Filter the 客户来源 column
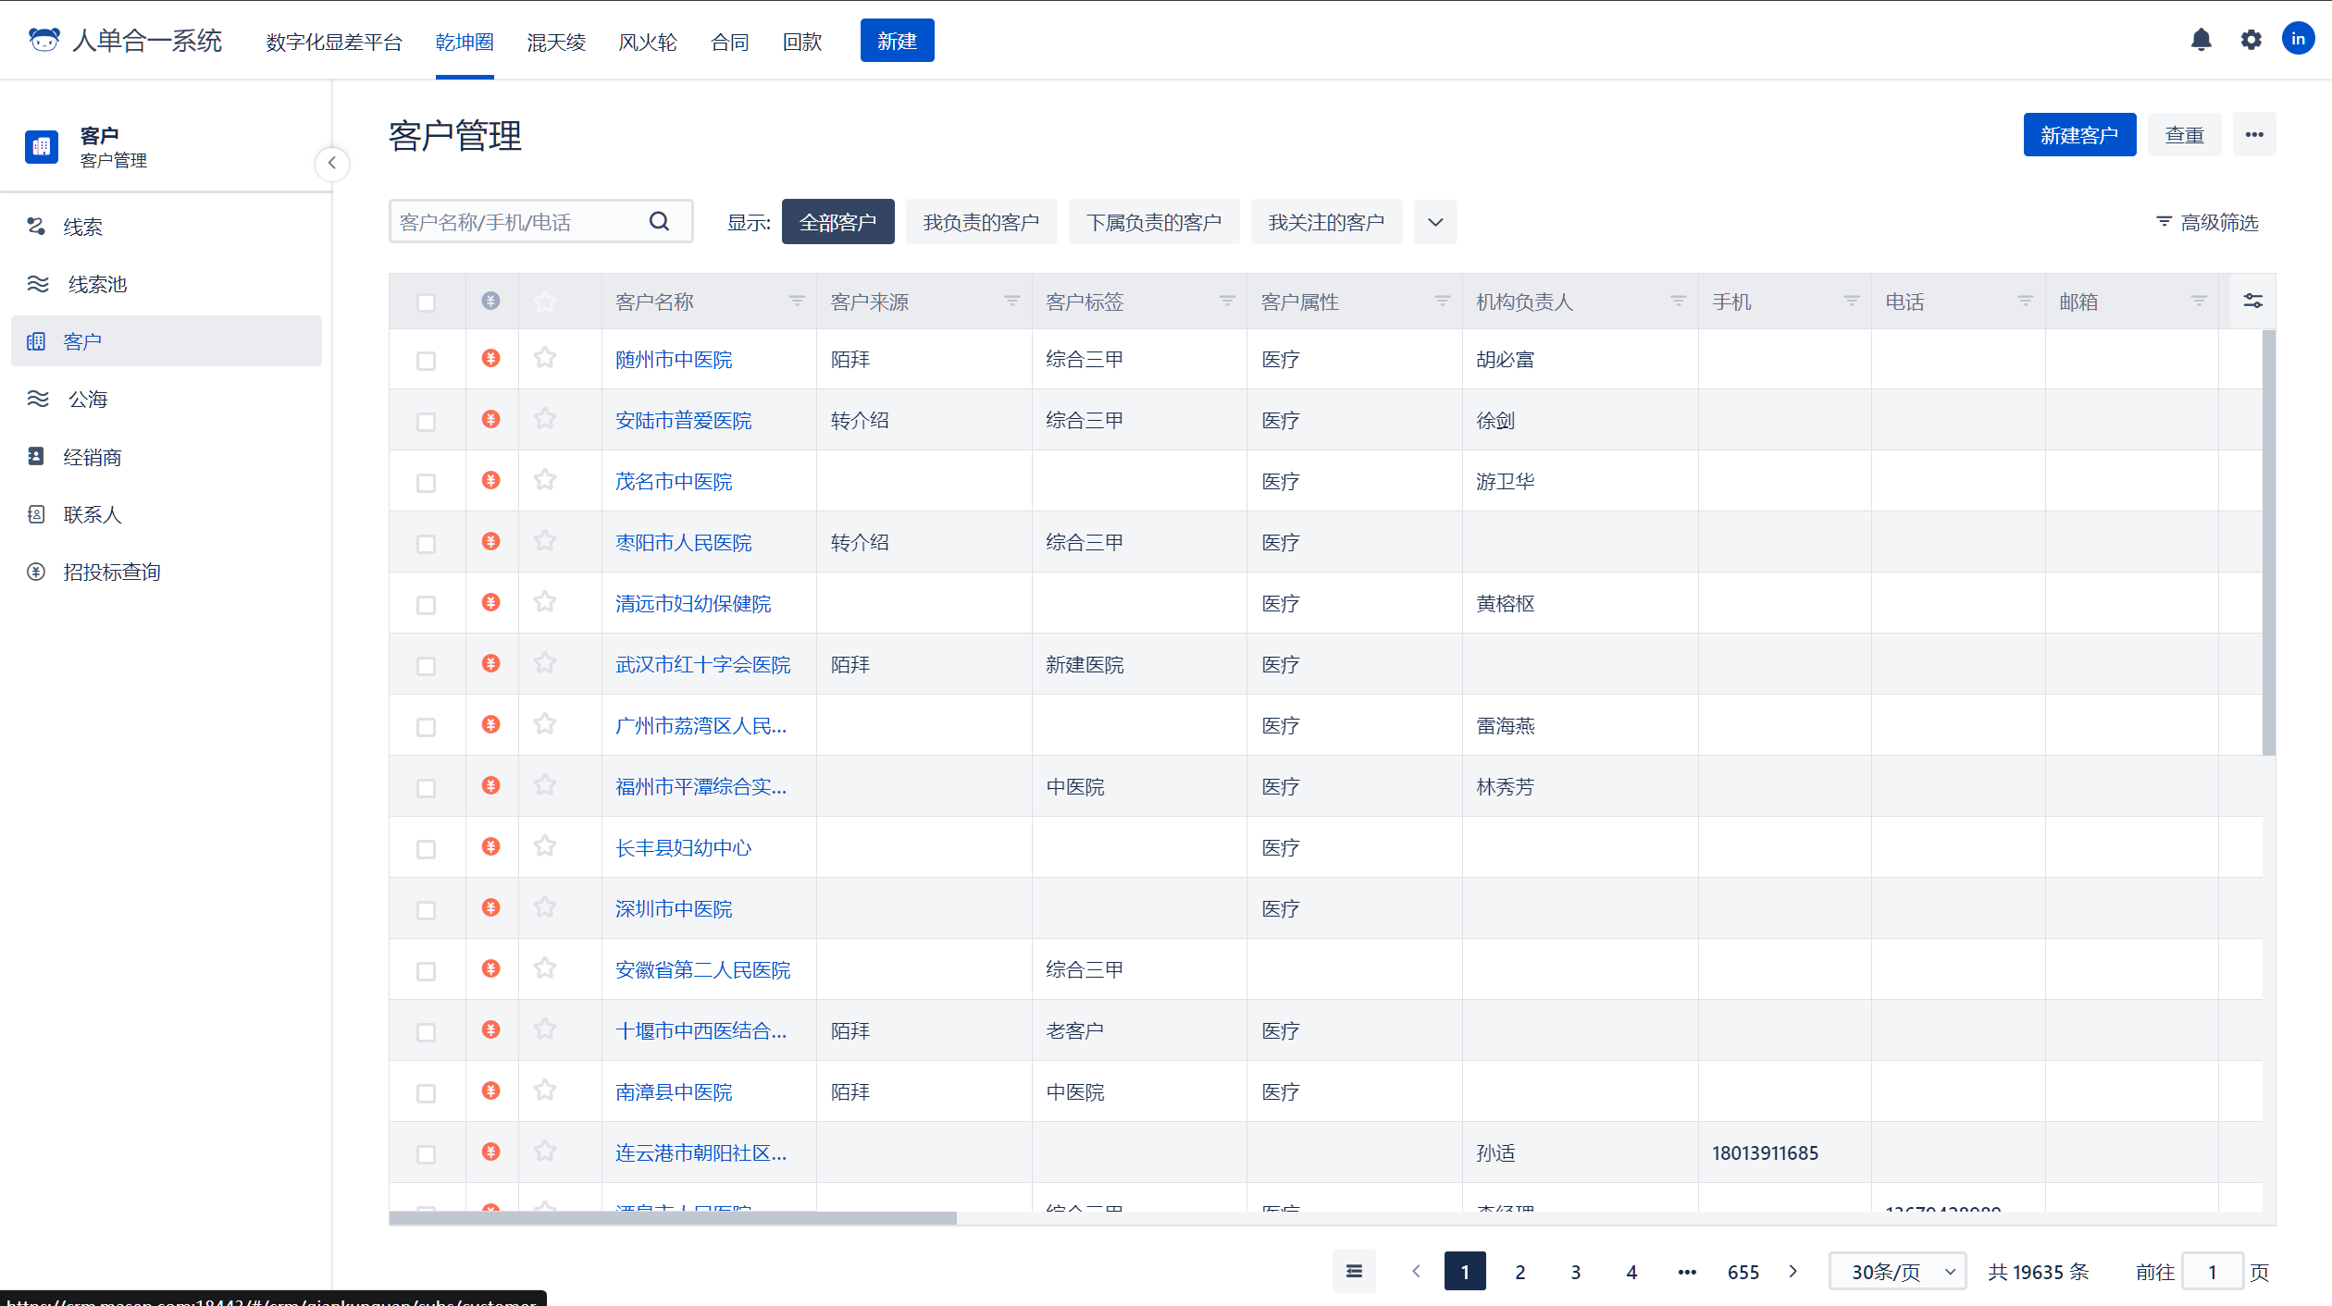This screenshot has height=1306, width=2332. pyautogui.click(x=1012, y=301)
